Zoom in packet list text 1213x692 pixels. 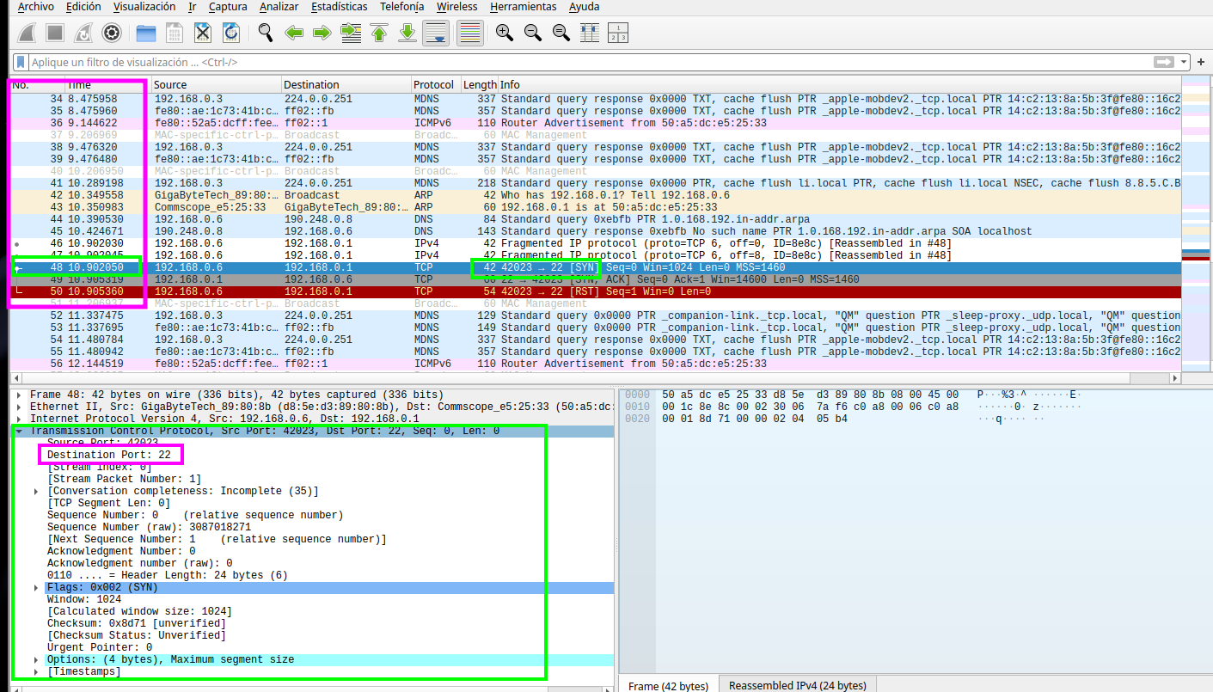click(505, 34)
